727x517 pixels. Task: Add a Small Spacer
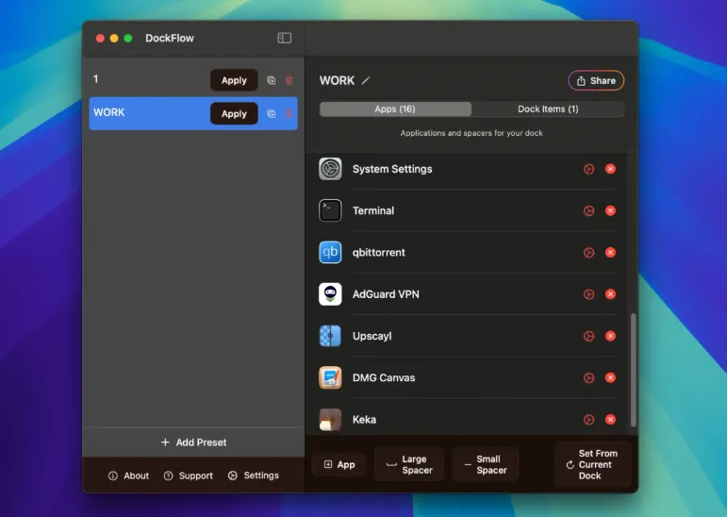485,464
